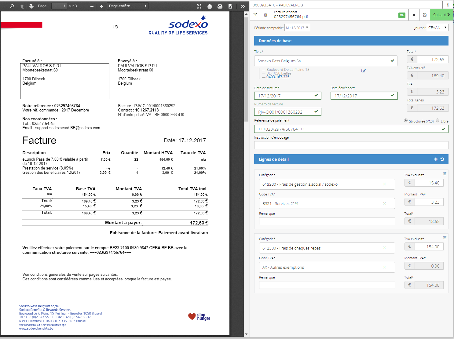This screenshot has height=339, width=454.
Task: Open the BS21 - Services 21% code combo
Action: [x=327, y=203]
